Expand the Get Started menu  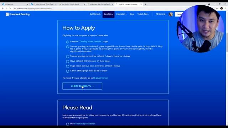pyautogui.click(x=95, y=14)
